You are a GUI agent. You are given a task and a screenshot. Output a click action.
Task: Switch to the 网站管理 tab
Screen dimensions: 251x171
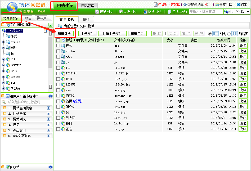[88, 6]
